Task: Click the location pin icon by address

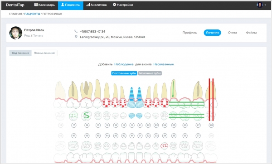Action: tap(76, 37)
